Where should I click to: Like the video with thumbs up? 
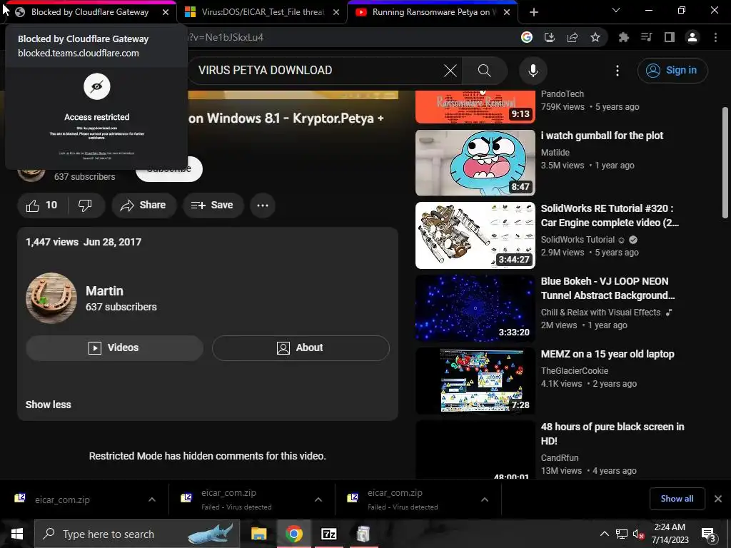click(x=42, y=205)
